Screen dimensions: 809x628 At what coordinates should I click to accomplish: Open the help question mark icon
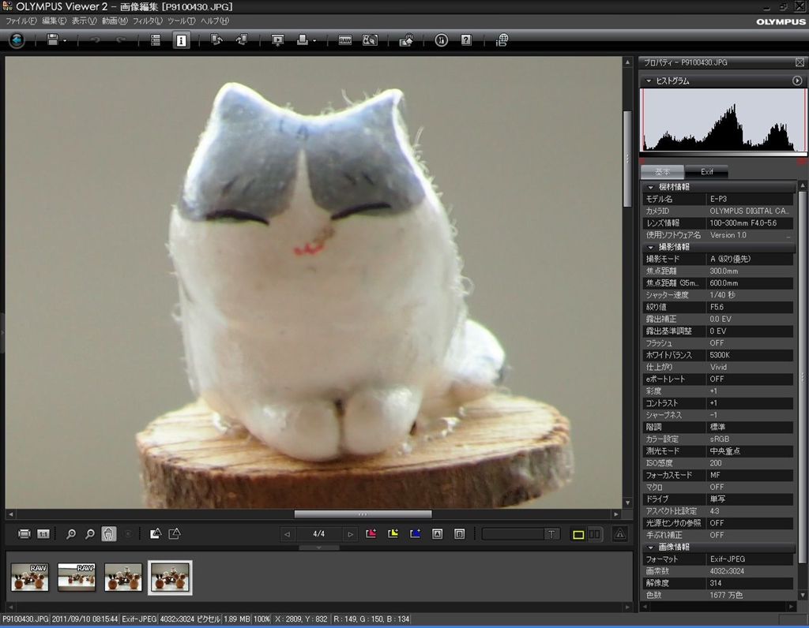coord(466,40)
